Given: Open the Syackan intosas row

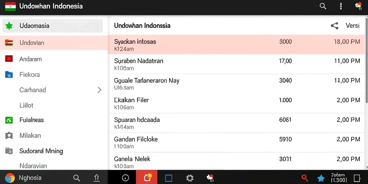Looking at the screenshot, I should tap(236, 45).
